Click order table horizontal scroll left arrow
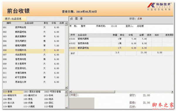 pyautogui.click(x=70, y=92)
